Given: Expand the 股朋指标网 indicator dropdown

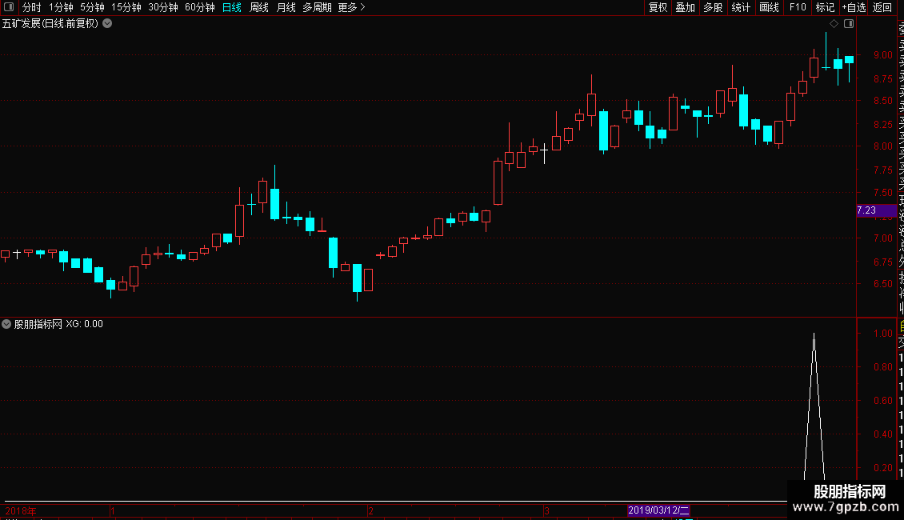Looking at the screenshot, I should 6,324.
